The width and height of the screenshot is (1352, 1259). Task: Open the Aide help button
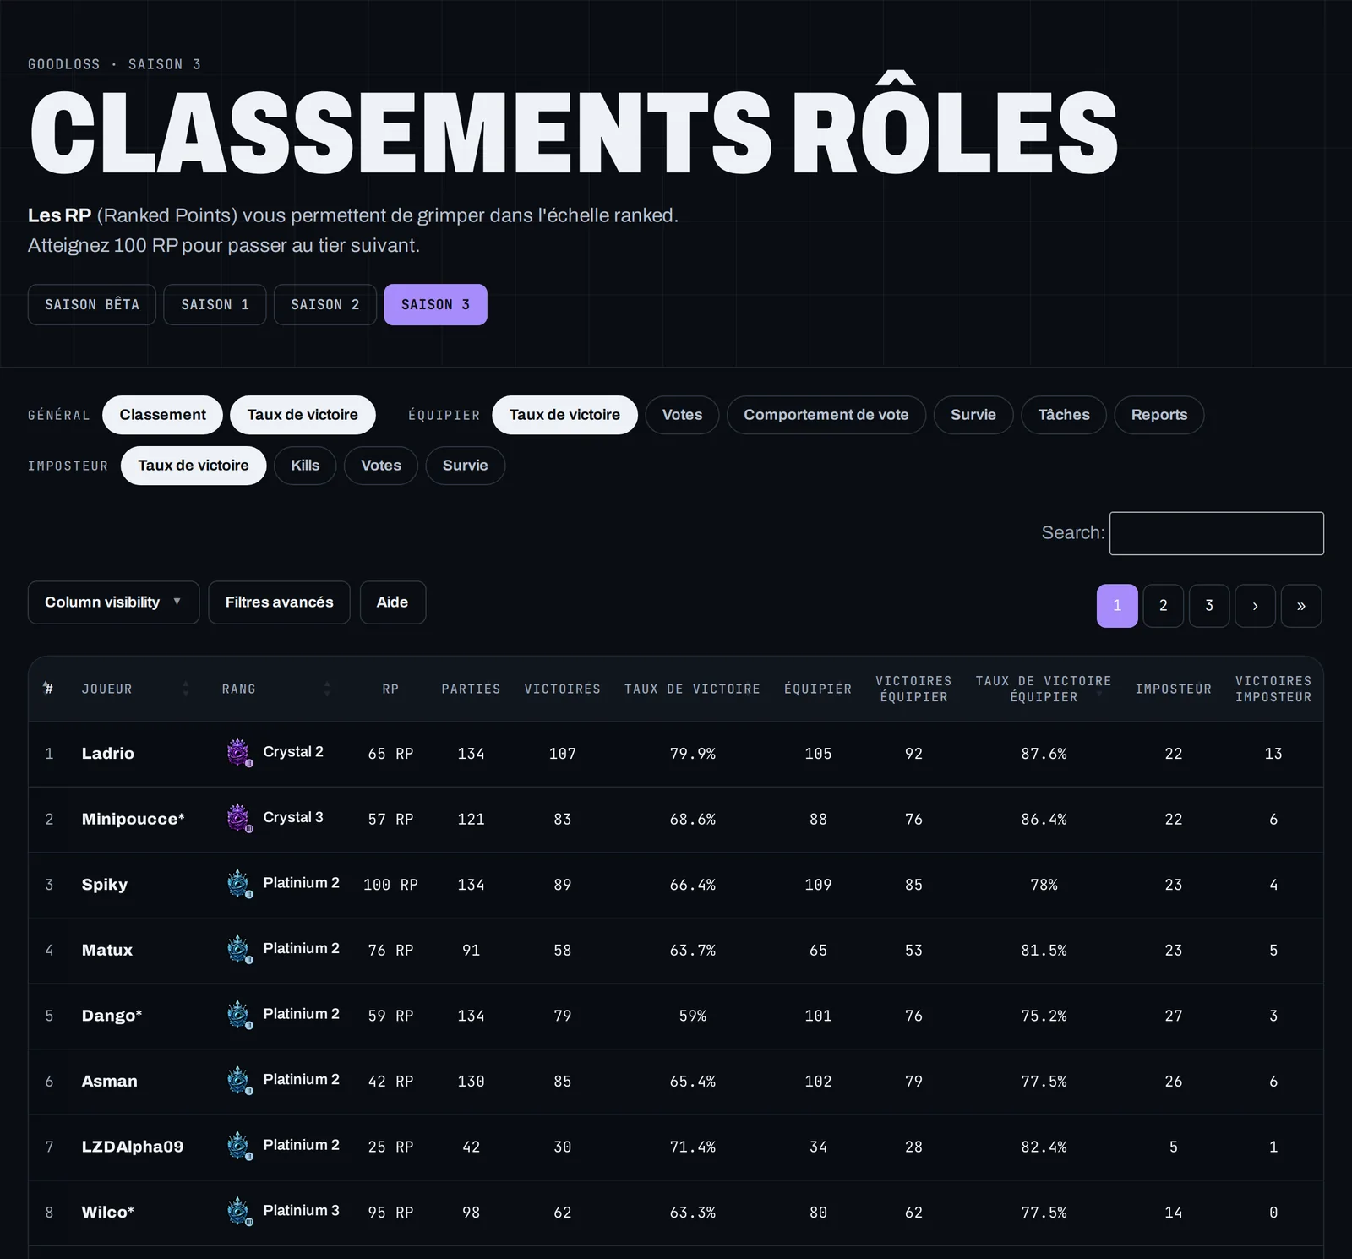392,602
